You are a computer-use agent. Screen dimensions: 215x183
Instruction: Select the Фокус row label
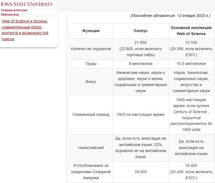click(x=91, y=82)
